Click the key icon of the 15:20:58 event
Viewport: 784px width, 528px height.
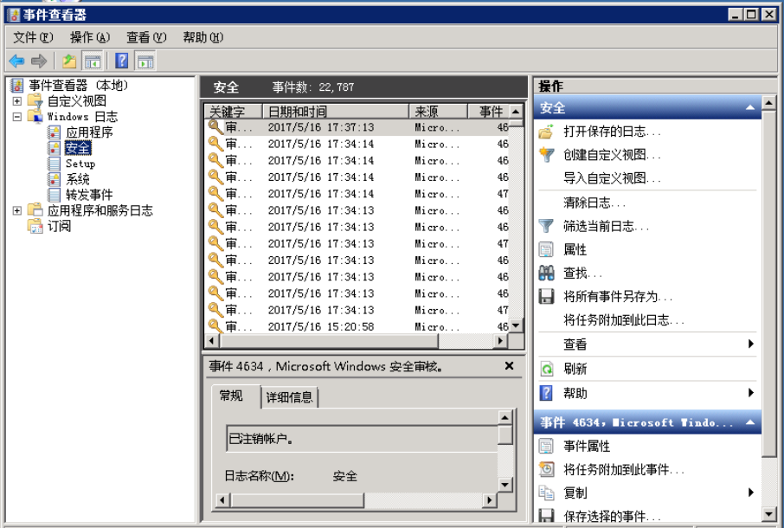point(215,325)
